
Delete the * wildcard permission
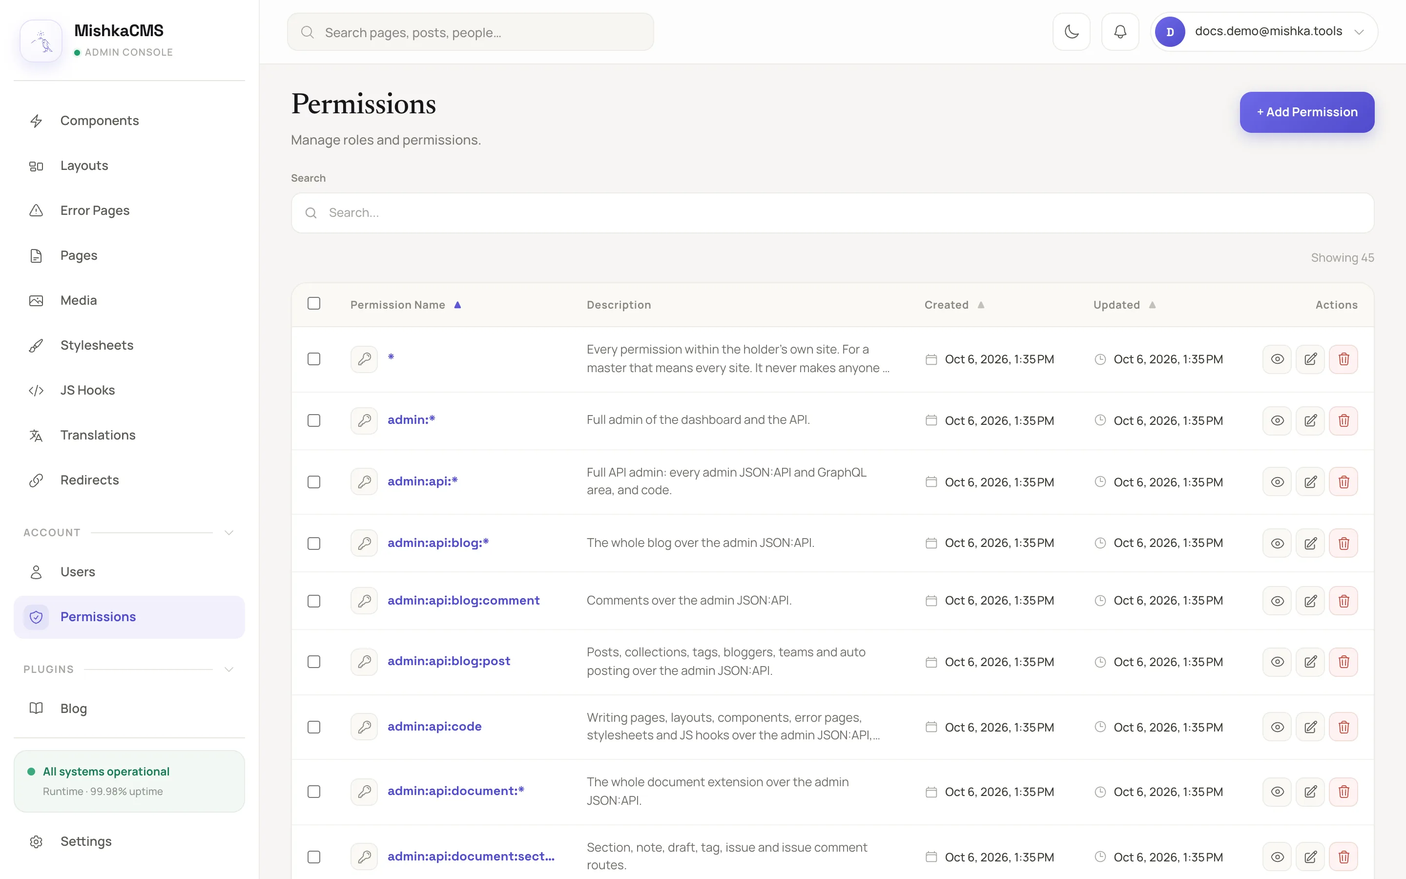point(1343,359)
